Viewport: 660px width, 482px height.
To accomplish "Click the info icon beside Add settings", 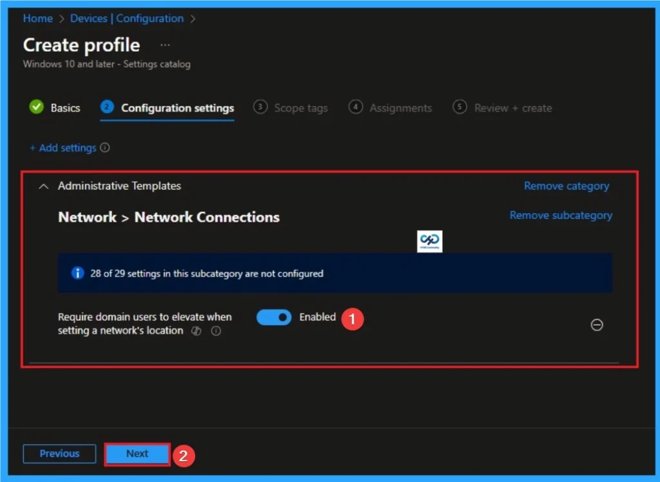I will pos(105,148).
